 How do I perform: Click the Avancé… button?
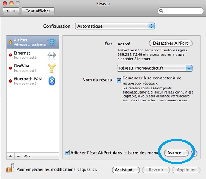point(176,153)
